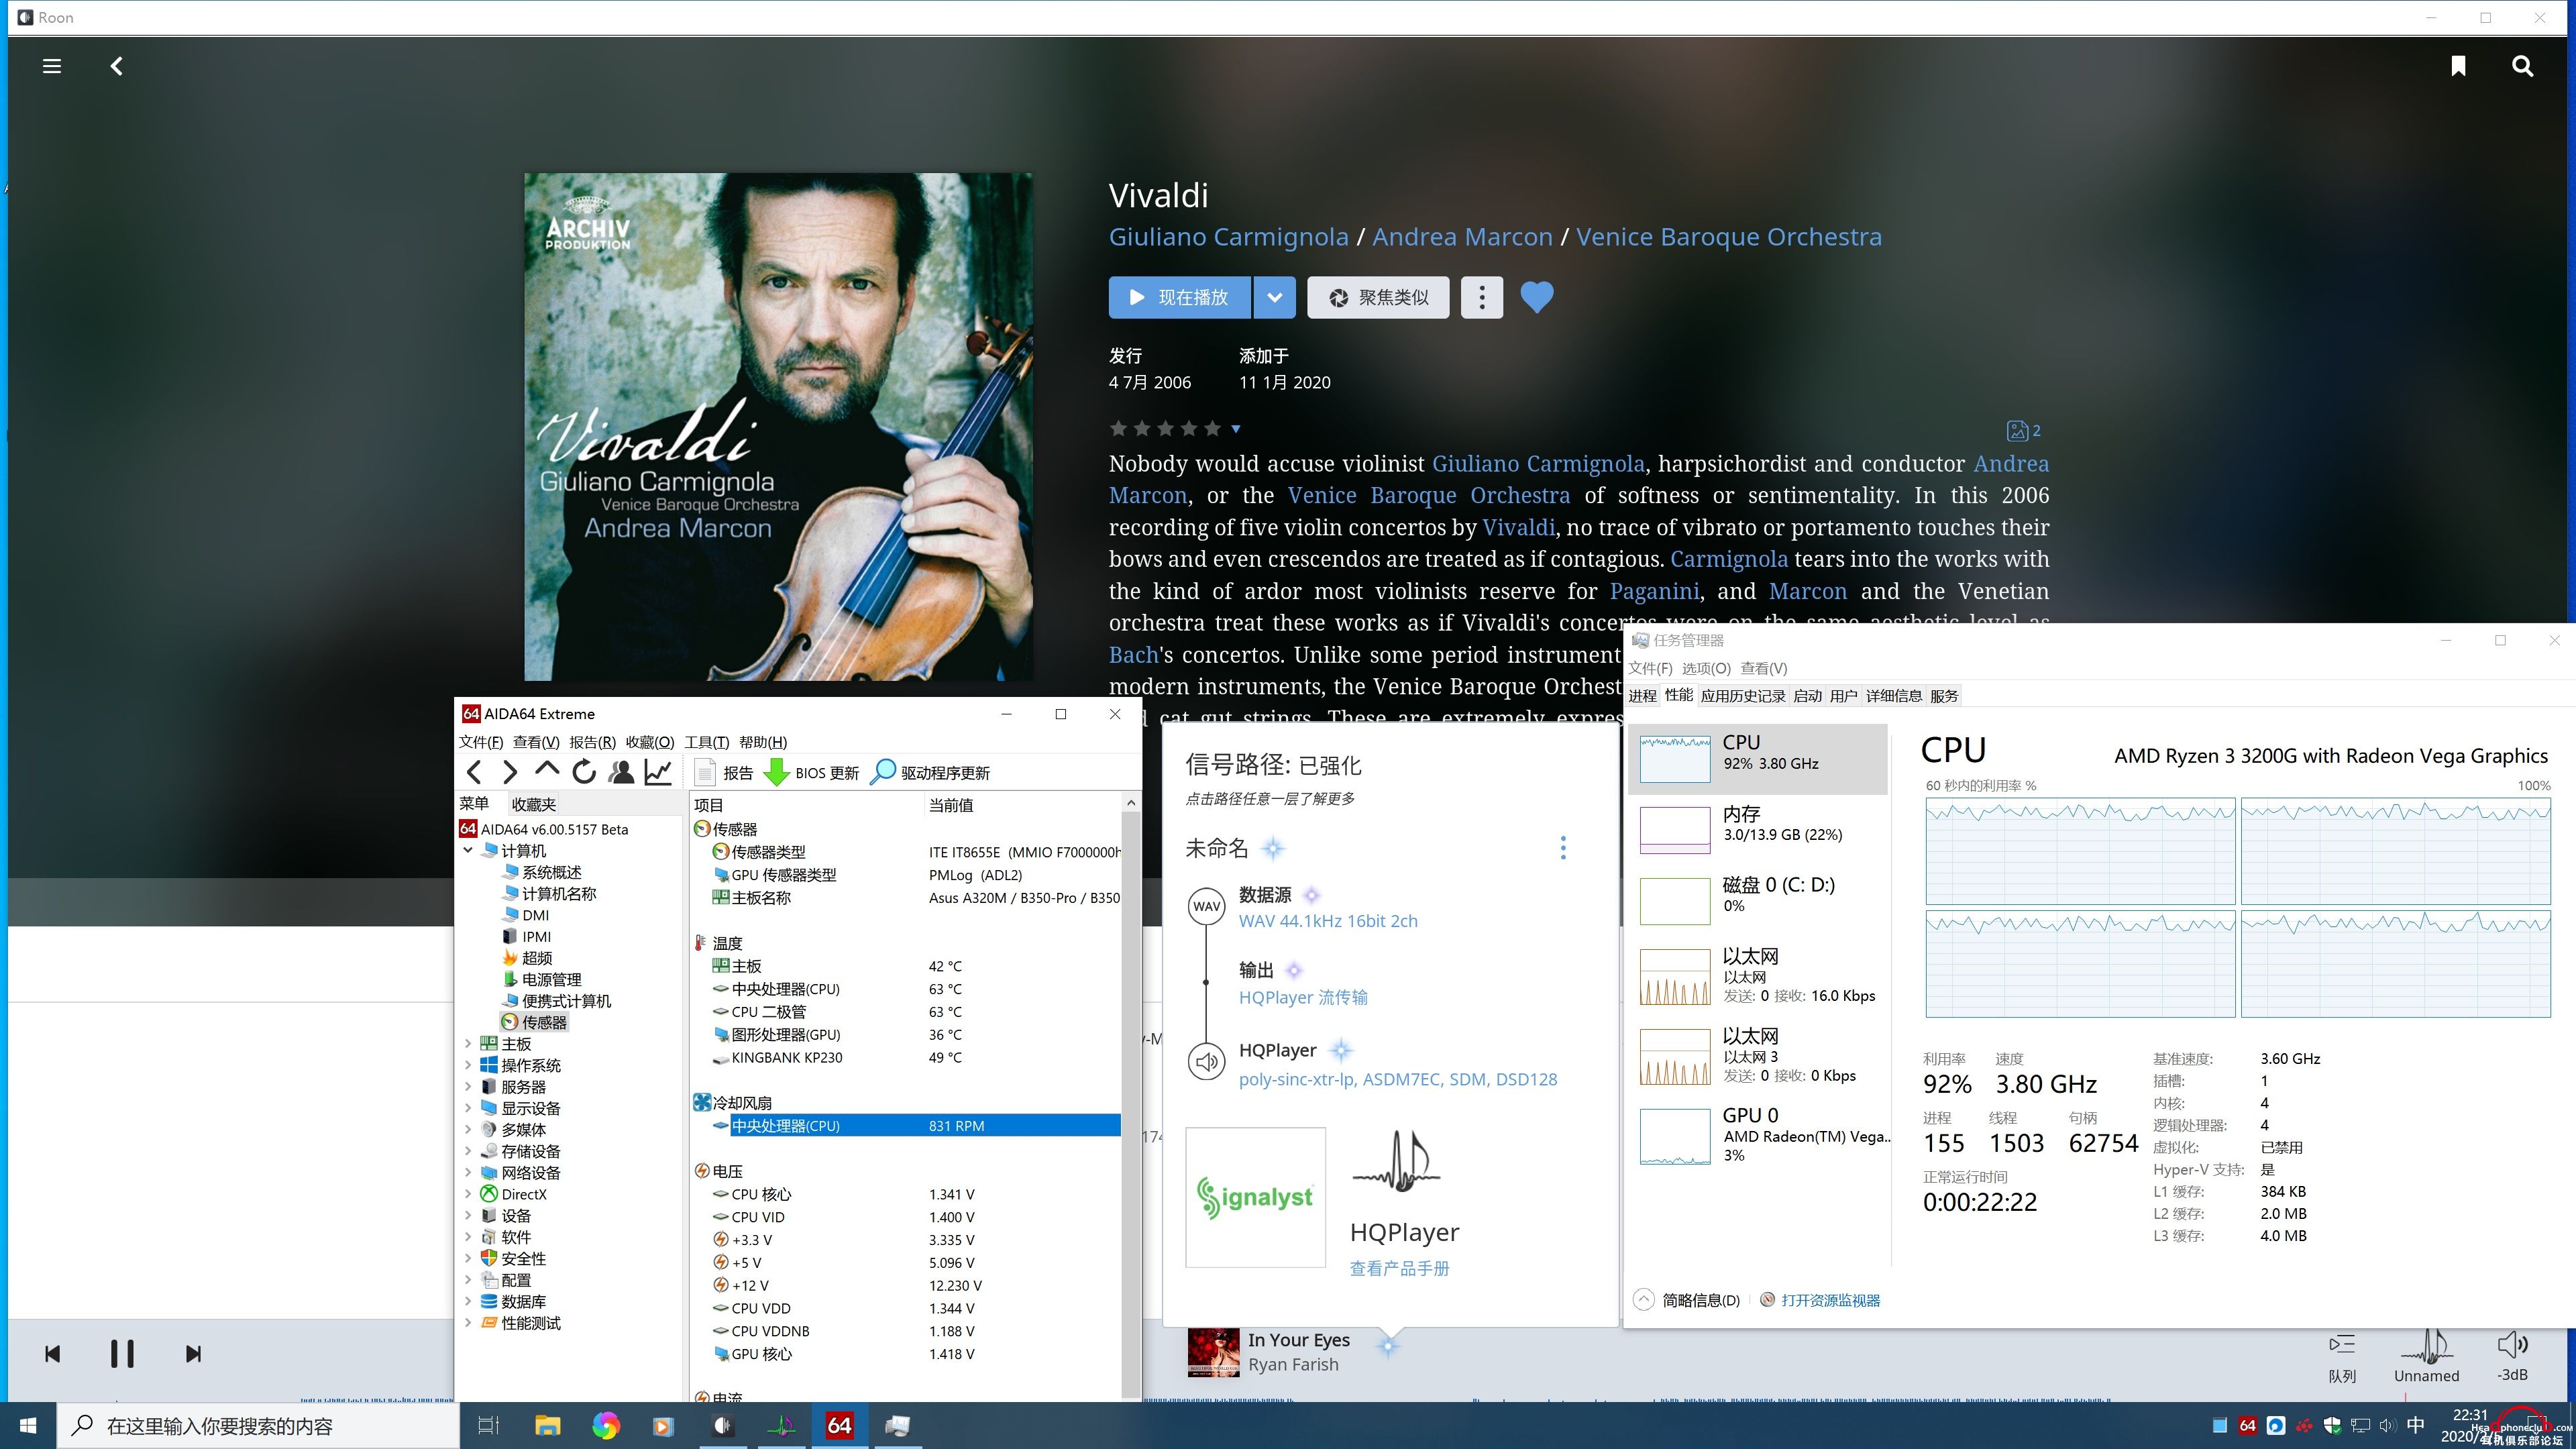Click In Your Eyes now-playing thumbnail

point(1213,1352)
